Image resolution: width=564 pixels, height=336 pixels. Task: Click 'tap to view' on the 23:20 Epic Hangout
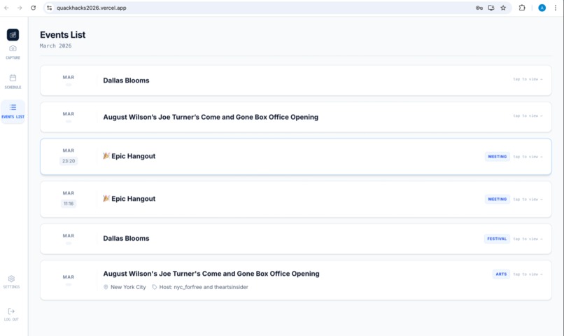pyautogui.click(x=528, y=157)
